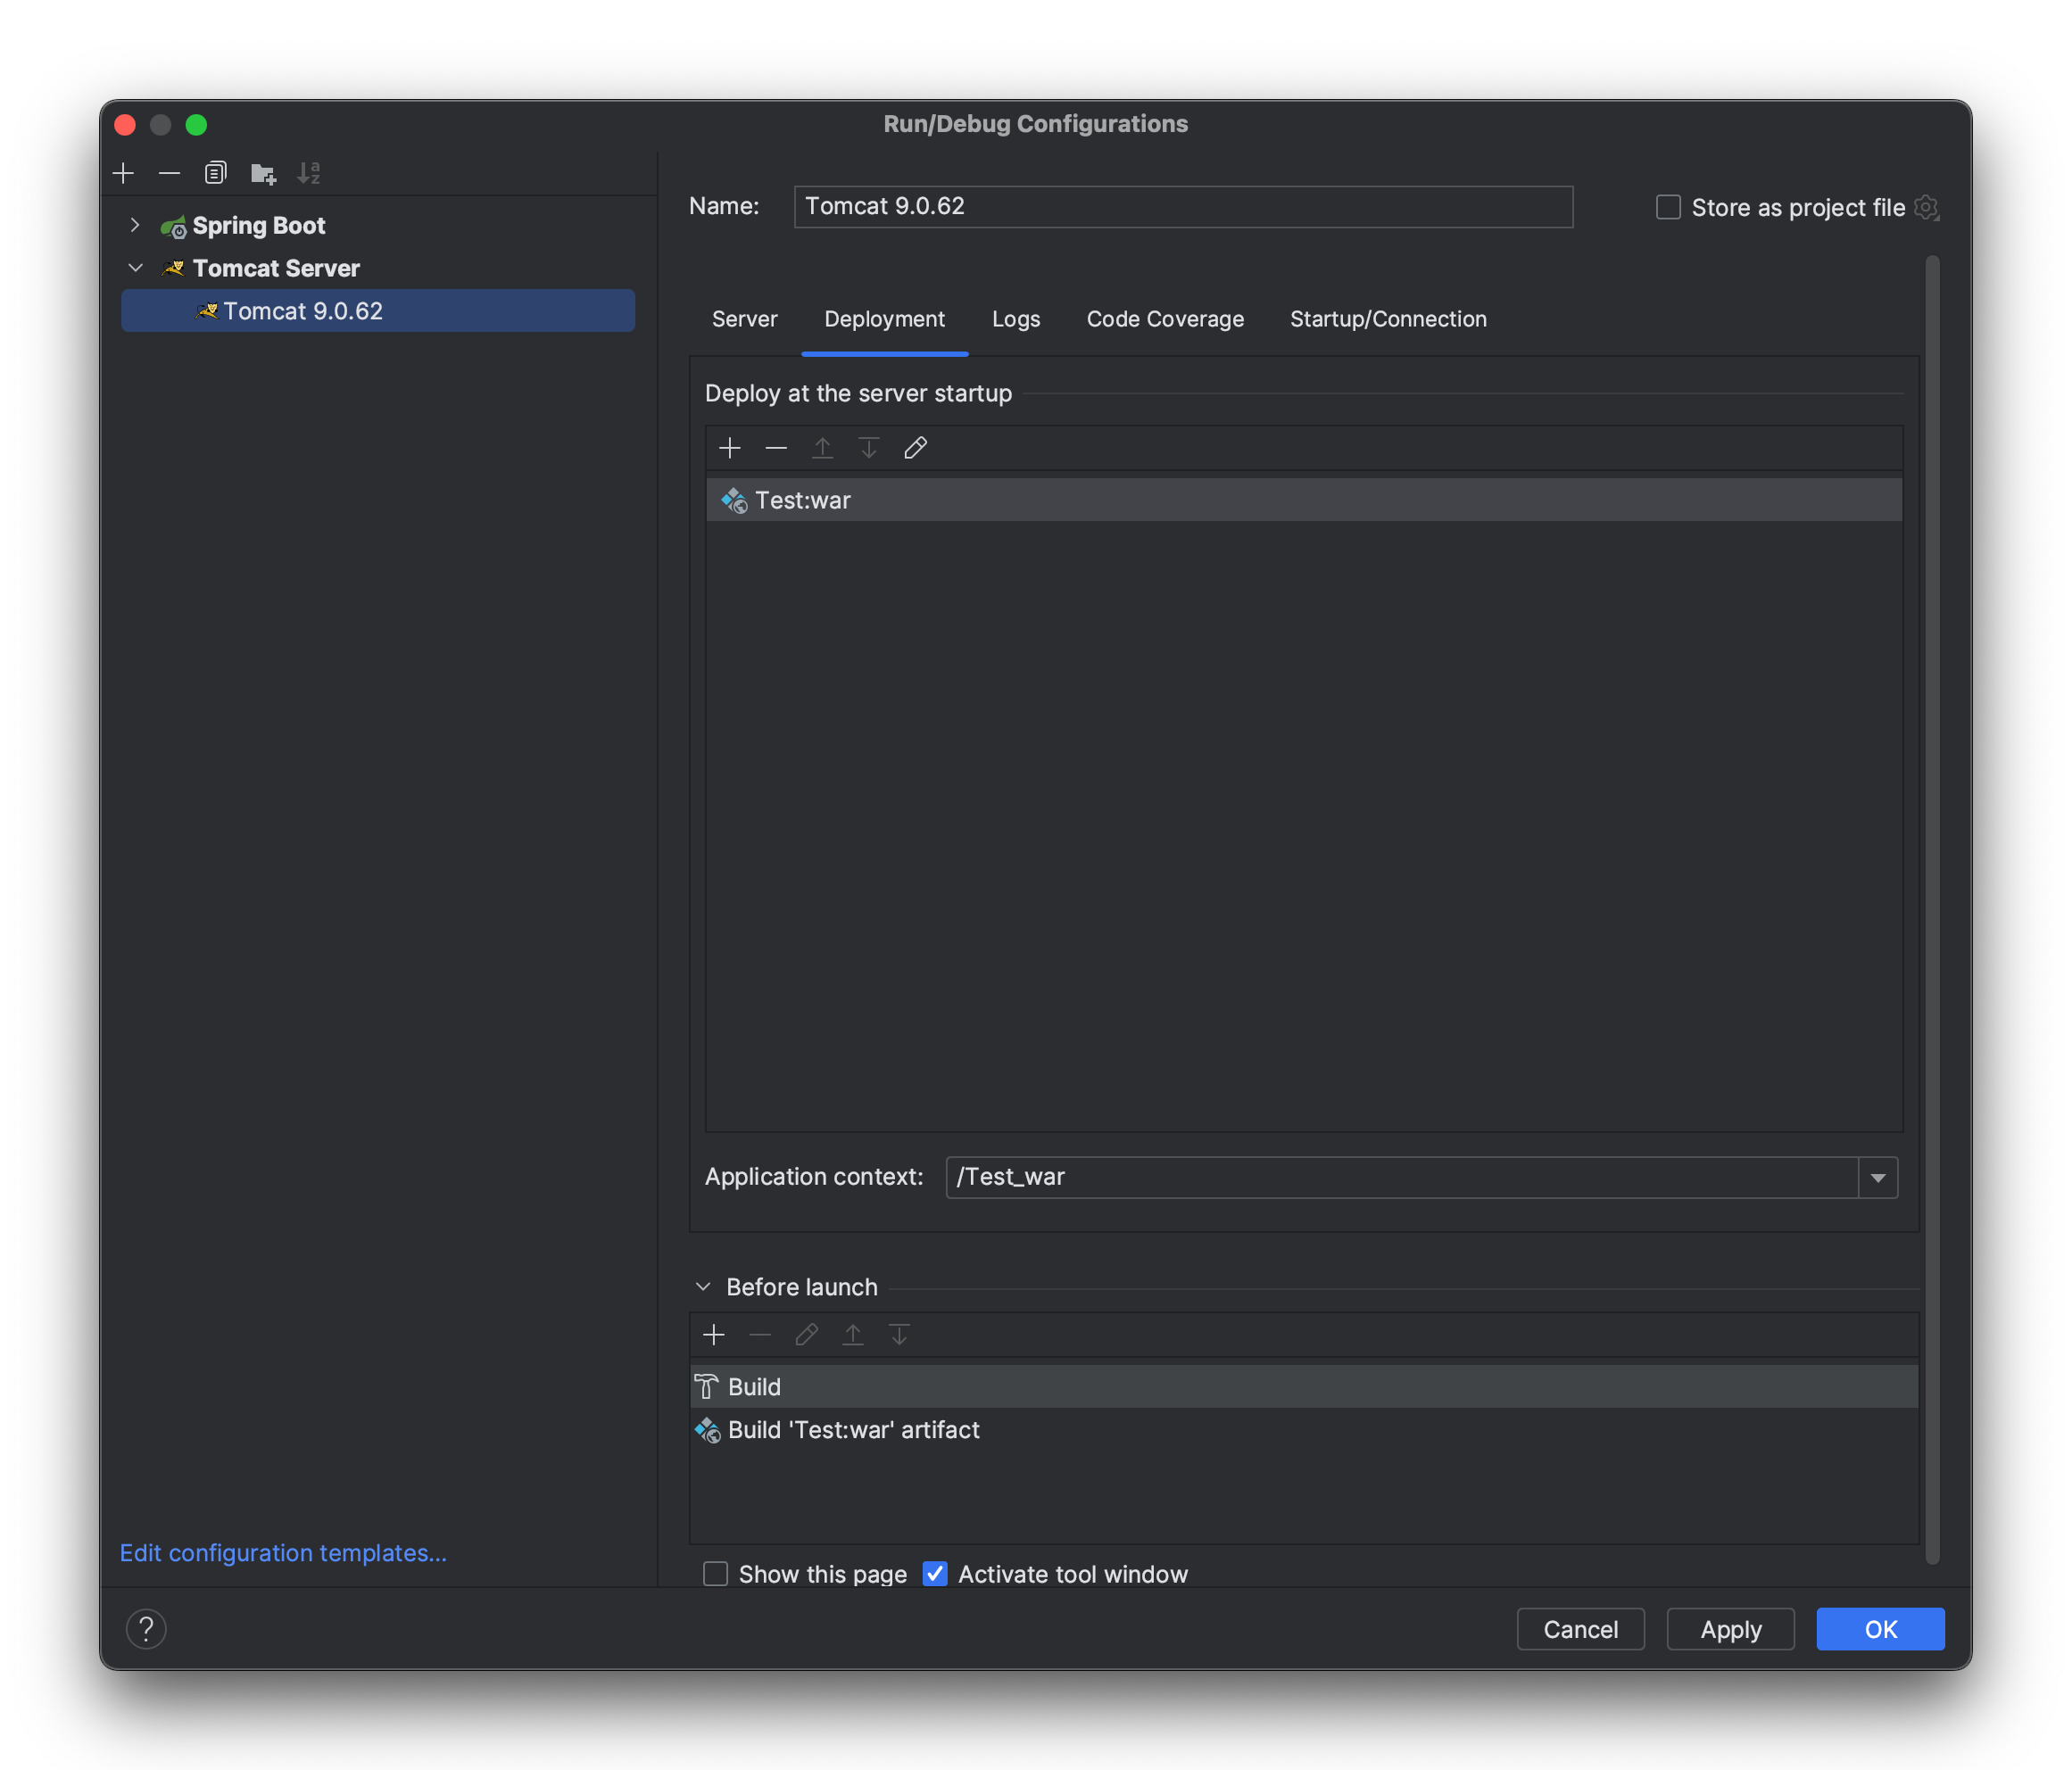Enable Store as project file checkbox
The image size is (2072, 1770).
1668,207
